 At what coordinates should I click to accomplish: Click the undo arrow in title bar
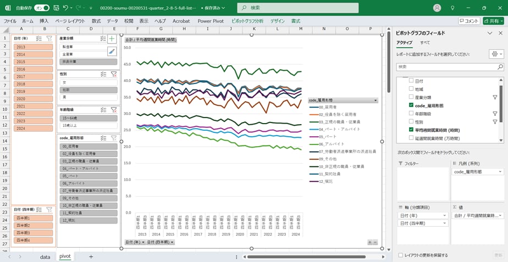(x=66, y=8)
